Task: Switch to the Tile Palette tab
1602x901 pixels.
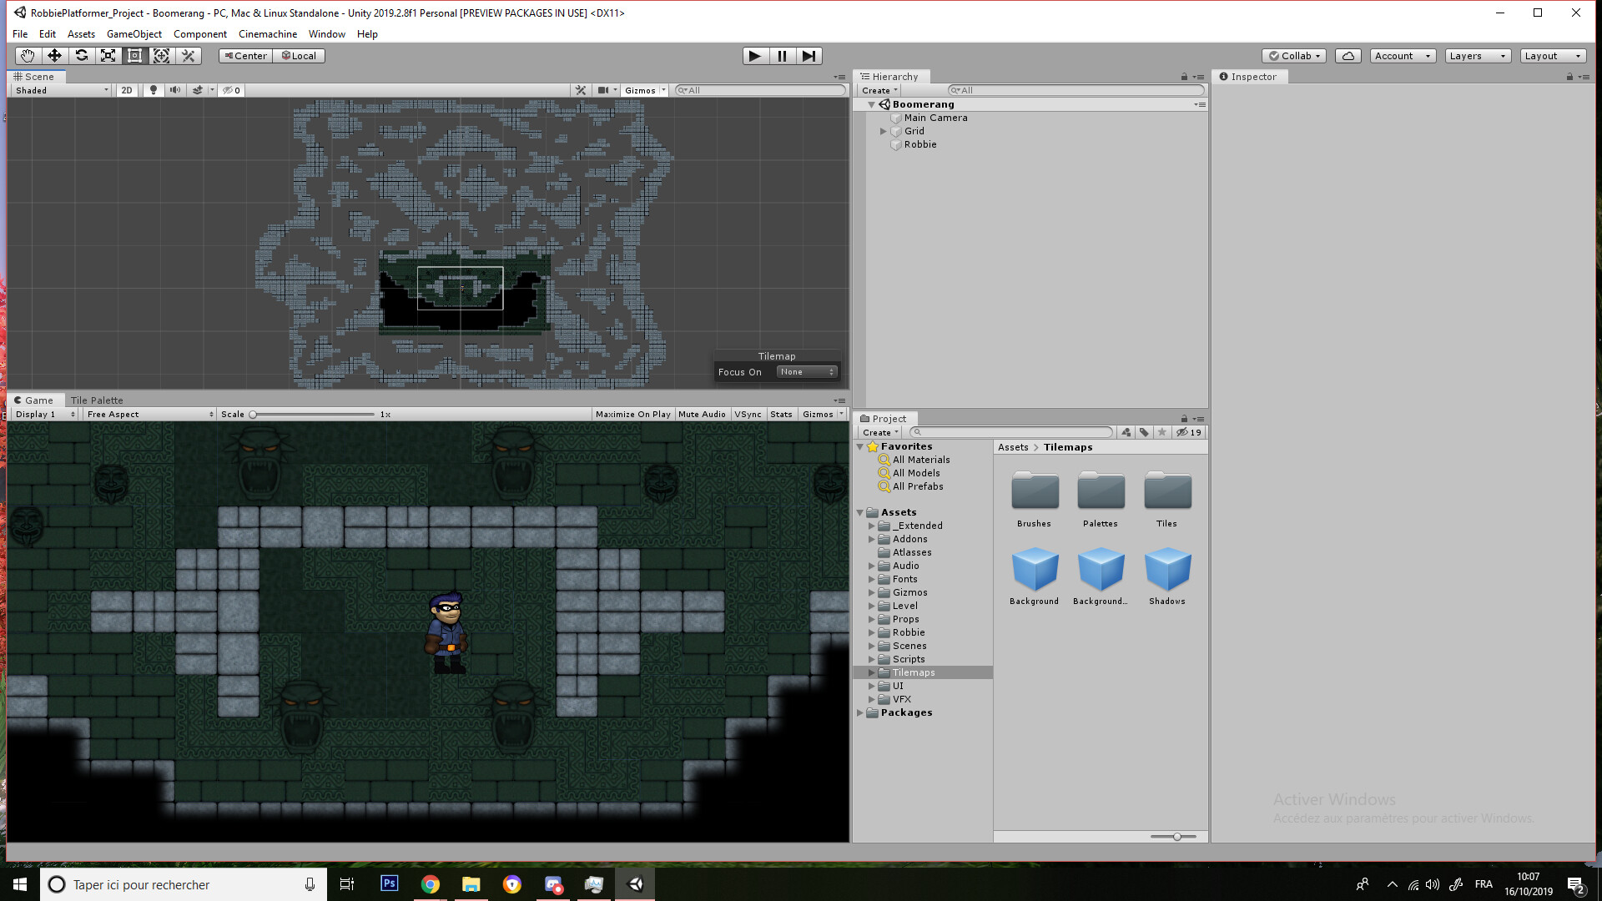Action: pyautogui.click(x=97, y=400)
